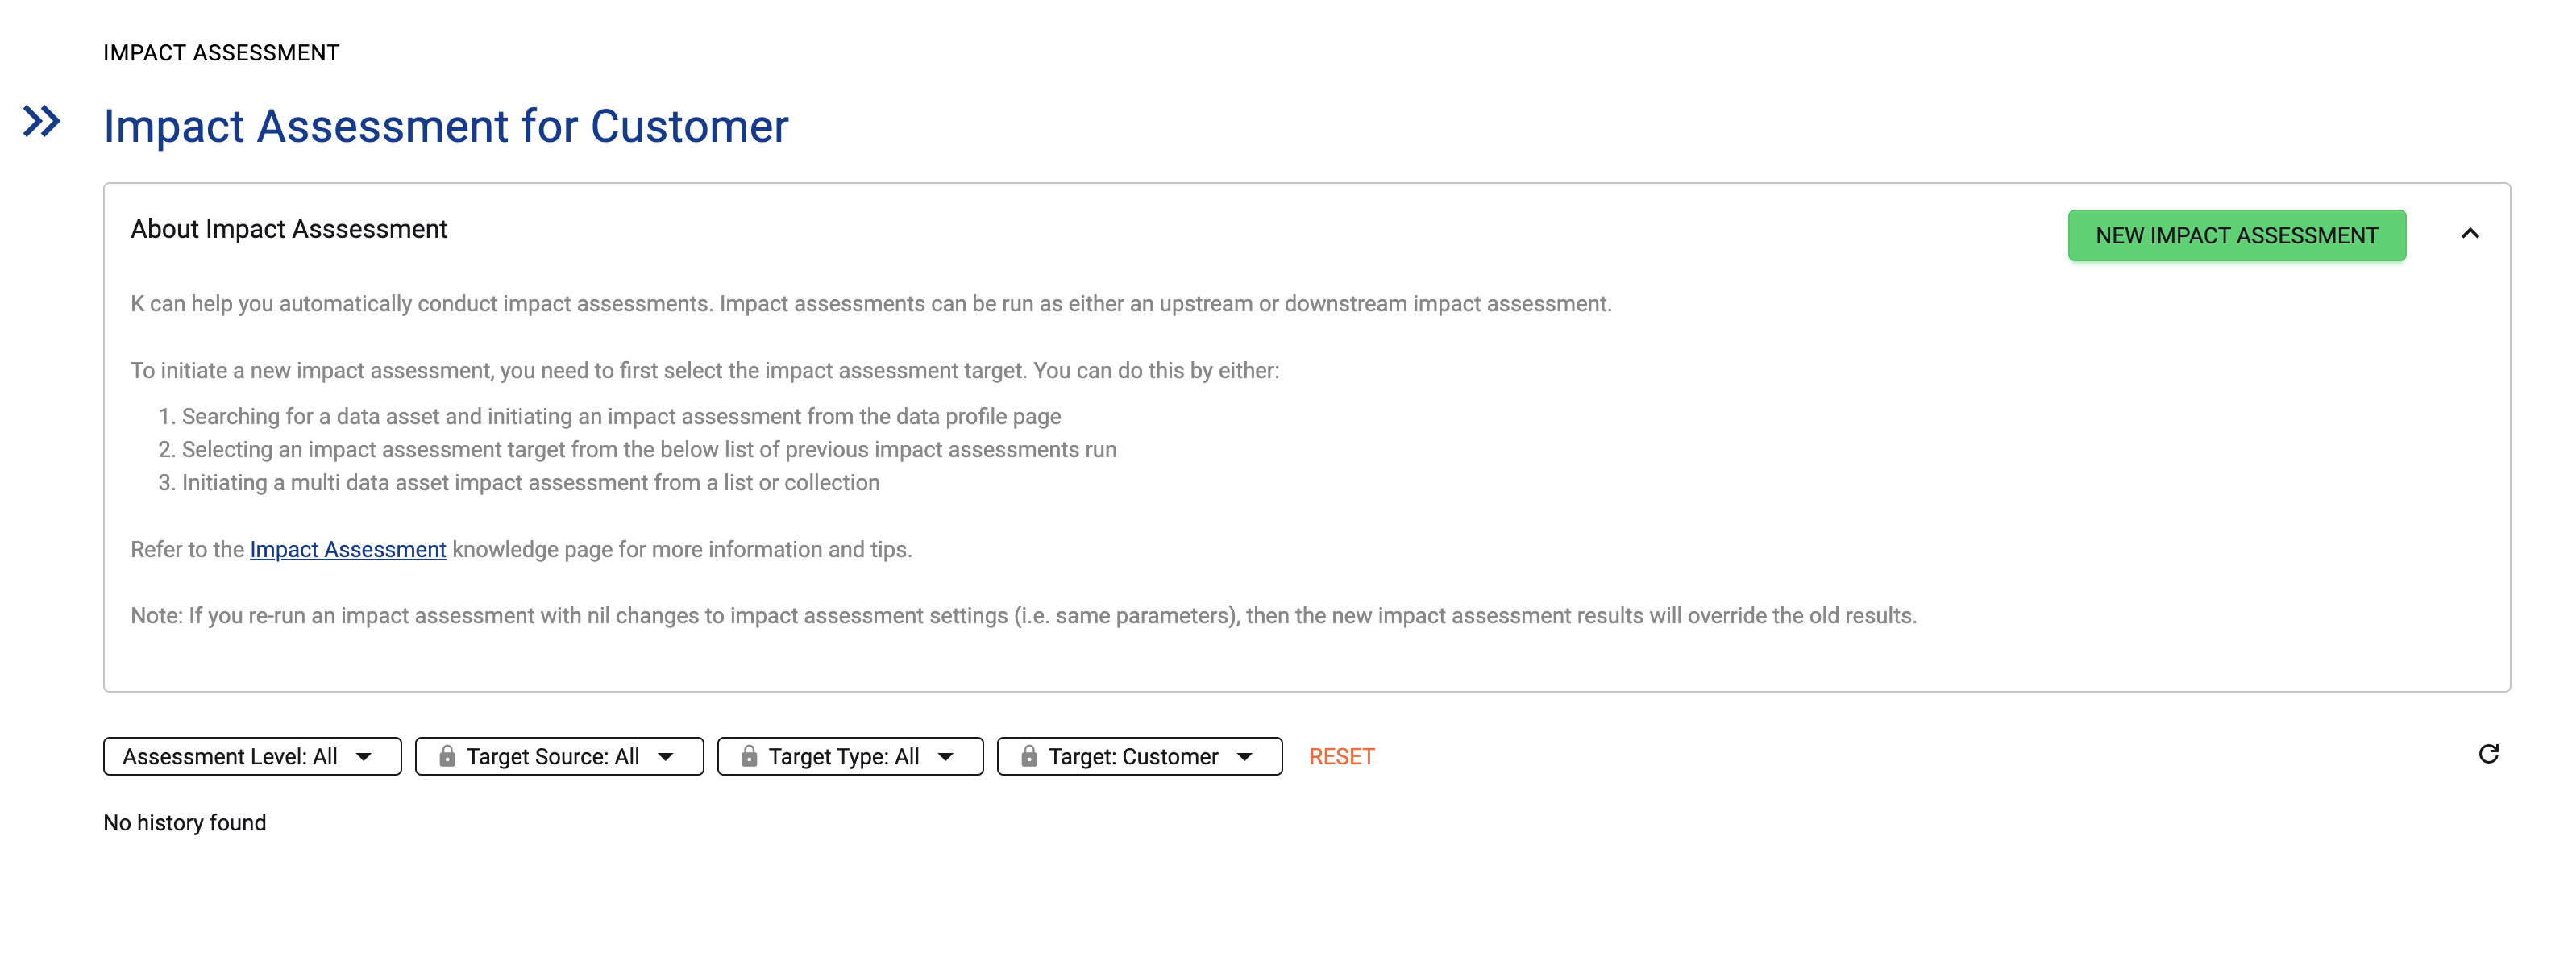Open the Impact Assessment knowledge page link
Screen dimensions: 2576x953
point(347,550)
